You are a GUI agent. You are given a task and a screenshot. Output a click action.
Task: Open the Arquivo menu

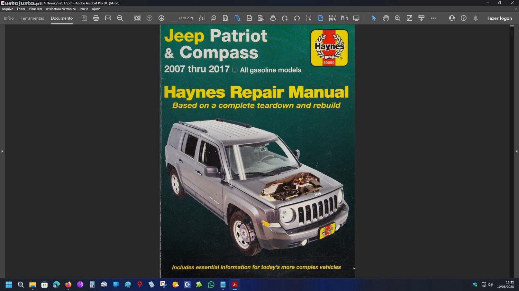(8, 9)
